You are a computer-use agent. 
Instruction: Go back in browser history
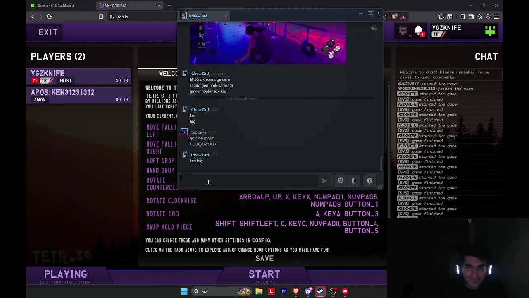(33, 17)
